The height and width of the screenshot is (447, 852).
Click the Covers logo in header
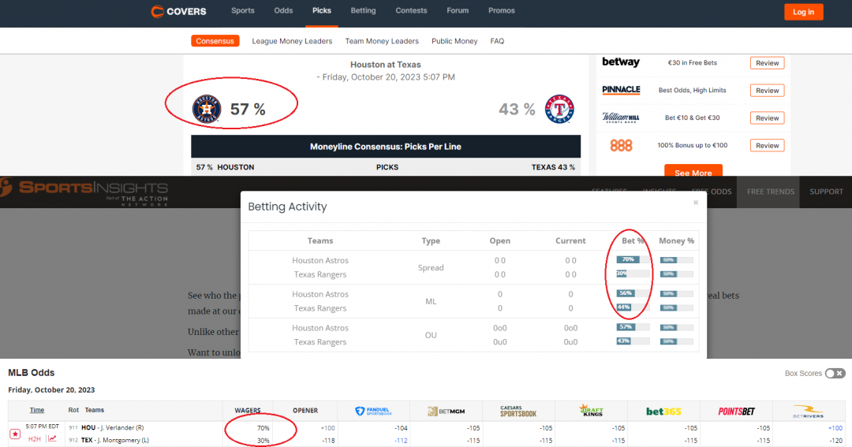(179, 11)
